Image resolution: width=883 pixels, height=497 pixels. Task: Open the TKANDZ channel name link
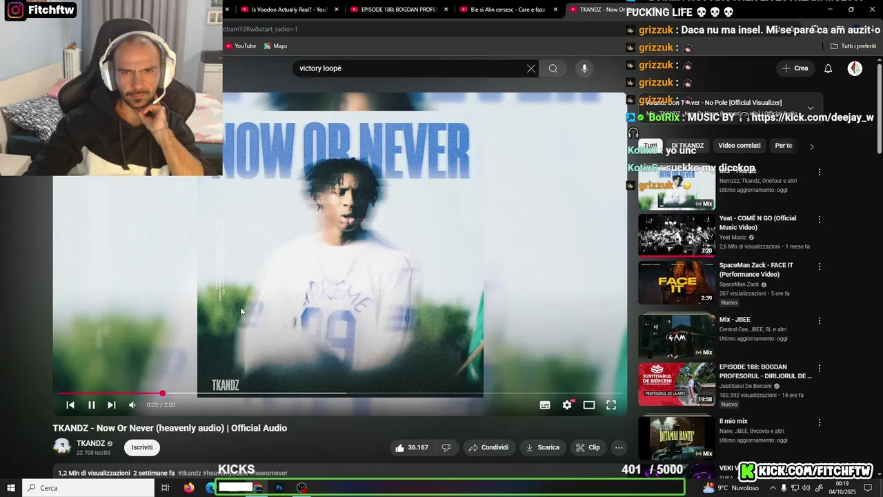click(90, 443)
